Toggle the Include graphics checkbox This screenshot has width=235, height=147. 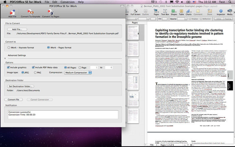point(8,67)
